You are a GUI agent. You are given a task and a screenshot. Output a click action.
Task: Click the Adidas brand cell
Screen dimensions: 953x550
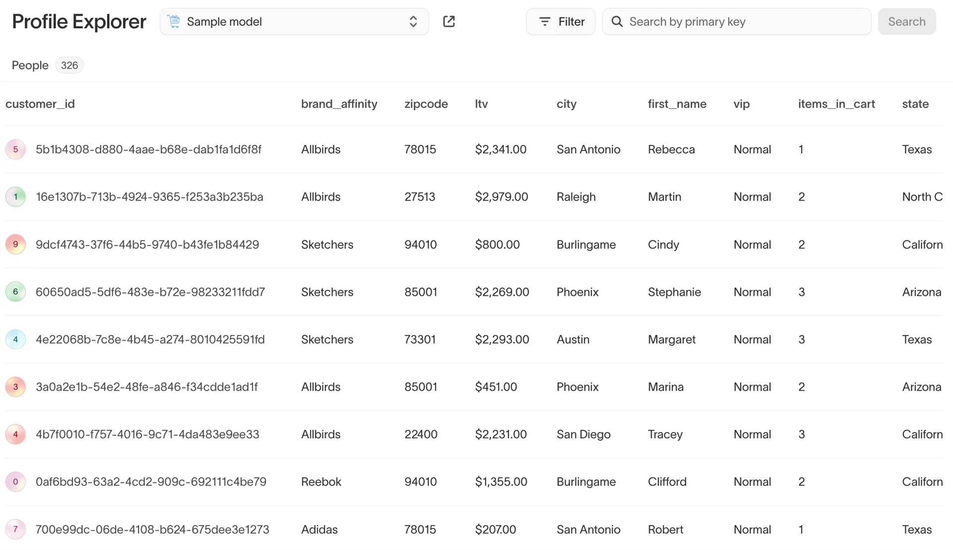319,529
